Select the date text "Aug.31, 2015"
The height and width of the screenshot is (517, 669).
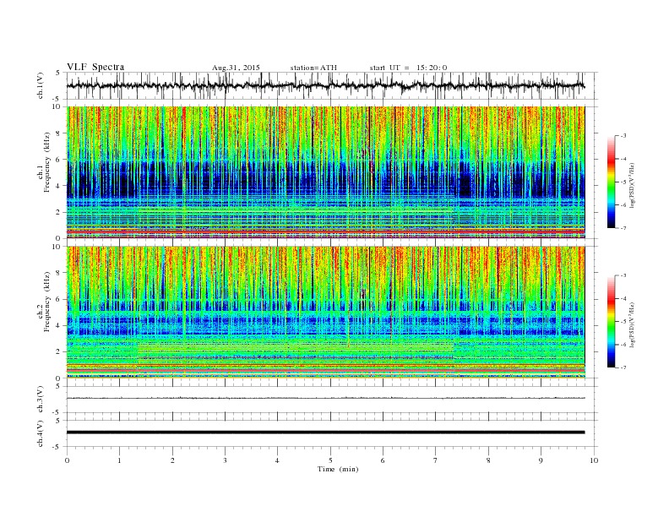236,68
